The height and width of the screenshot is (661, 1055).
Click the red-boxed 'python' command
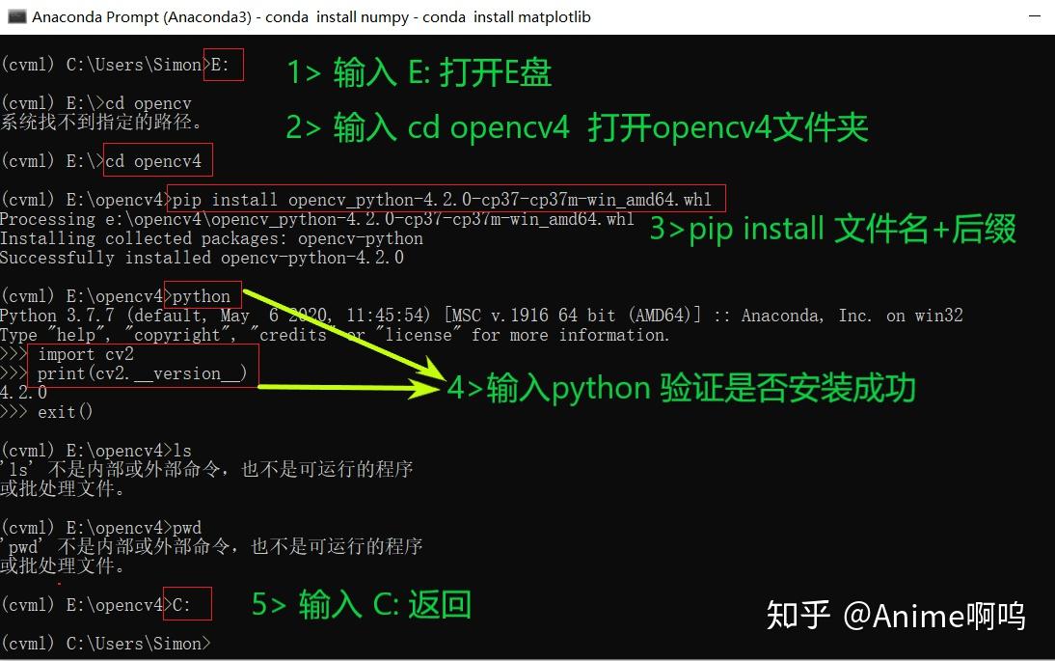(202, 295)
